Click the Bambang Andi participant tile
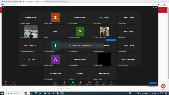This screenshot has width=169, height=95. click(x=80, y=17)
